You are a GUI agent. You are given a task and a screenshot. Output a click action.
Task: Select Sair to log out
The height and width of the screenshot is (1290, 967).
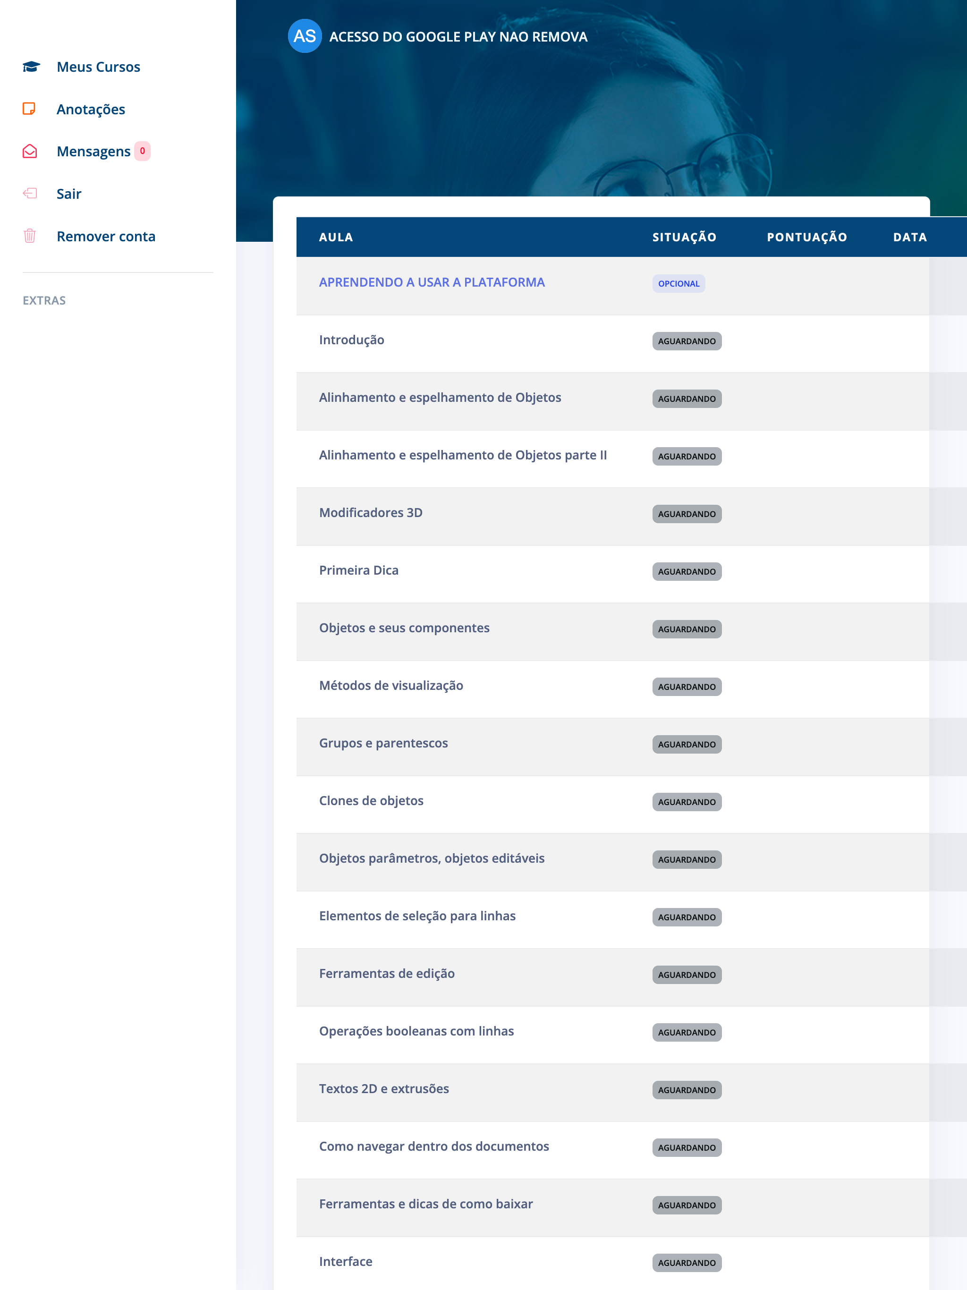pos(69,194)
